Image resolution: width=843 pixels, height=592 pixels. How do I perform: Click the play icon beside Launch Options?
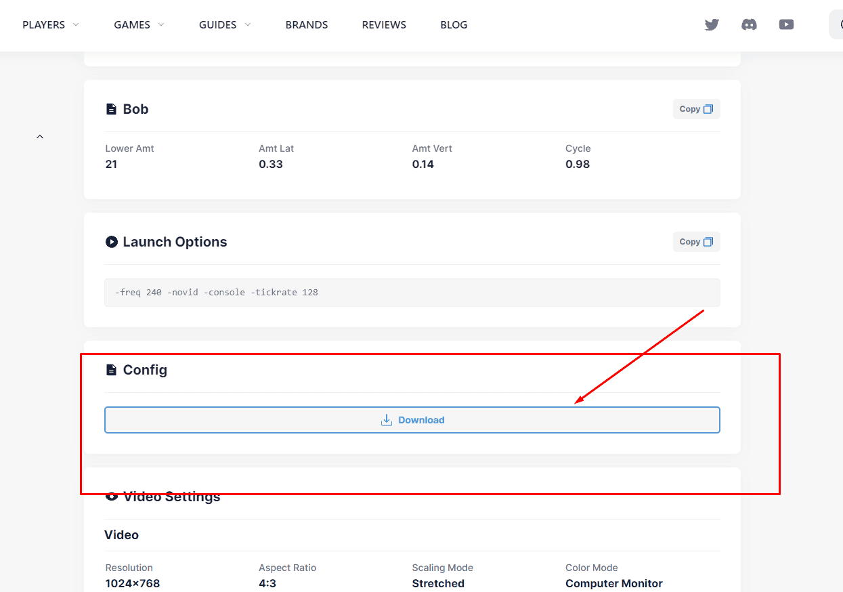[112, 242]
